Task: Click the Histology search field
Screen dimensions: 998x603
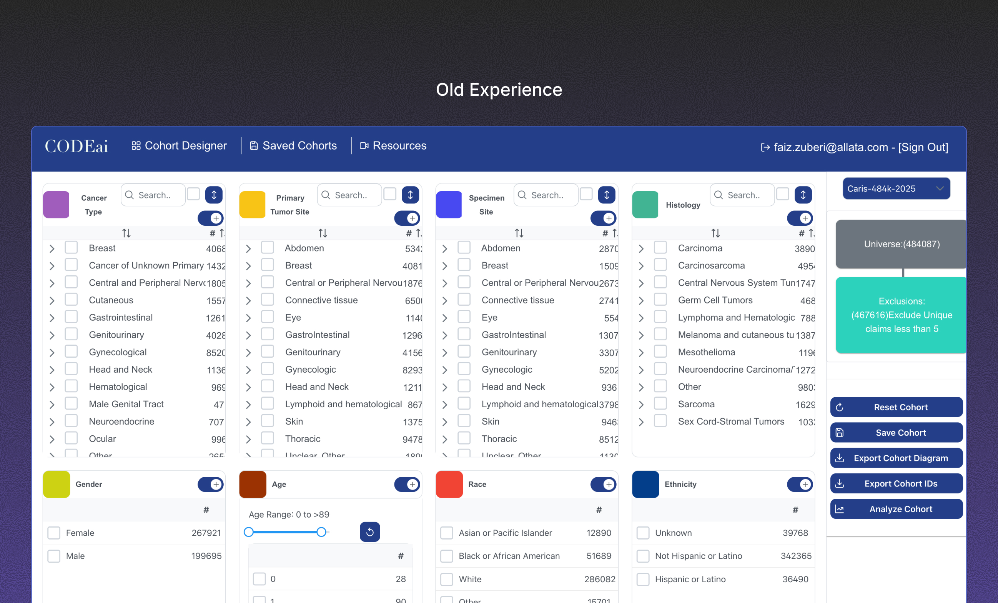Action: point(742,195)
